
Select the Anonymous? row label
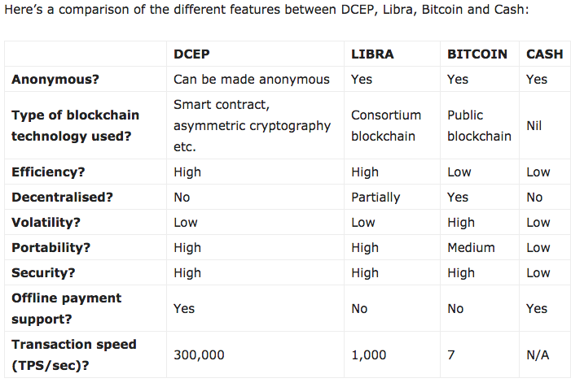(55, 79)
